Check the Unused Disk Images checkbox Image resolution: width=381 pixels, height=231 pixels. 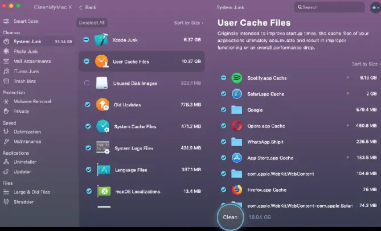[x=87, y=83]
